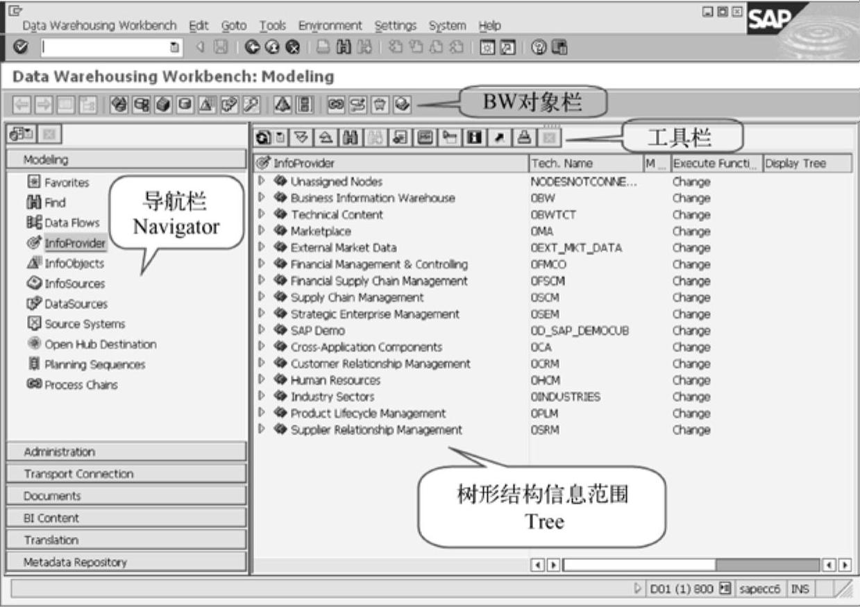The width and height of the screenshot is (860, 607).
Task: Click the Generate Shortcut icon
Action: [x=507, y=48]
